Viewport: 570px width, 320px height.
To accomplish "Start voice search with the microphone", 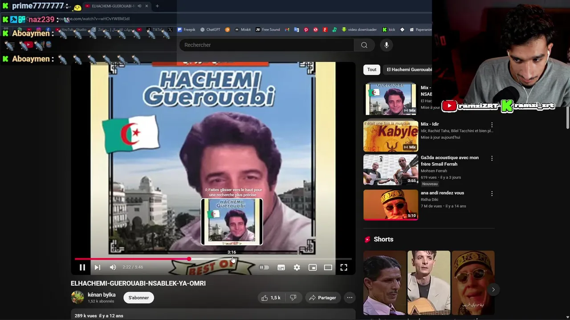I will tap(387, 45).
